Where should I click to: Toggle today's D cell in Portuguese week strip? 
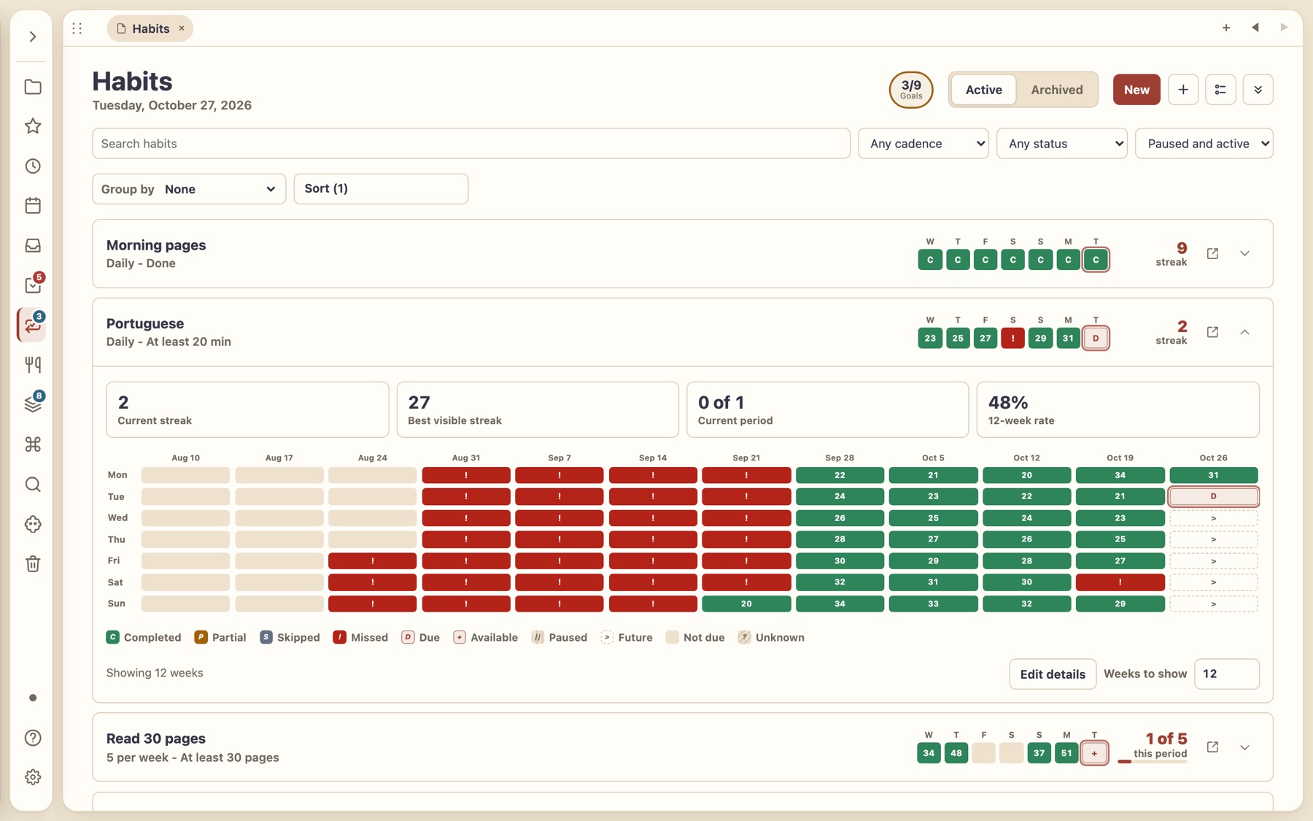[x=1096, y=338]
